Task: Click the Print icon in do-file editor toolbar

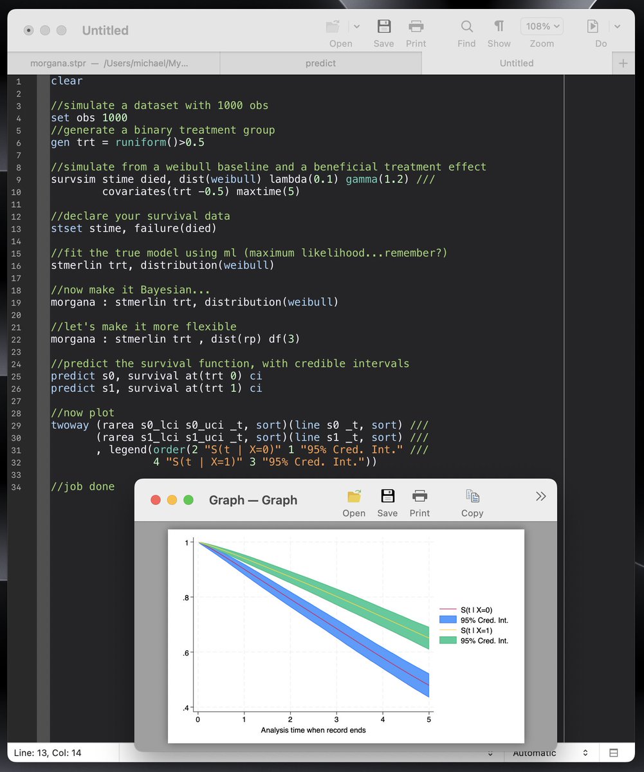Action: (416, 26)
